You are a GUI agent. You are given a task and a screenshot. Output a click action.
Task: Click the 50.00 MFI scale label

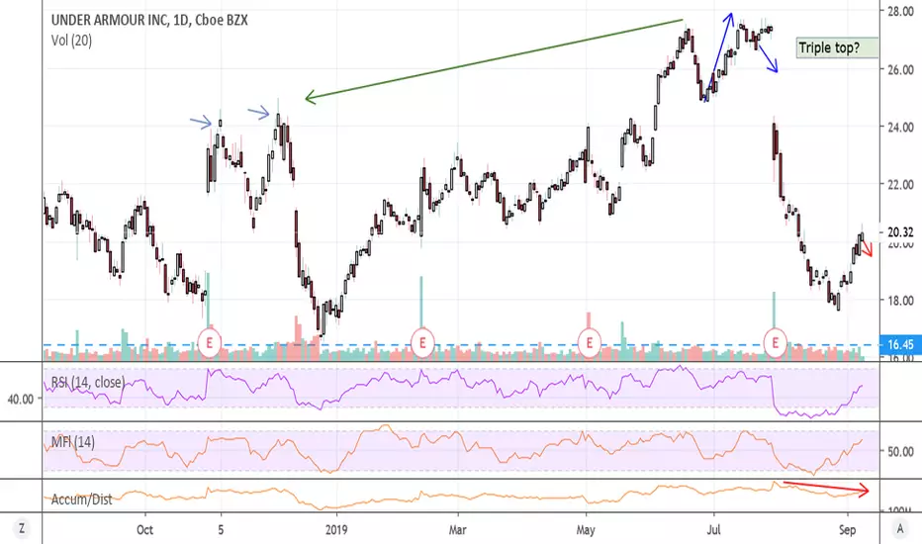tap(900, 452)
